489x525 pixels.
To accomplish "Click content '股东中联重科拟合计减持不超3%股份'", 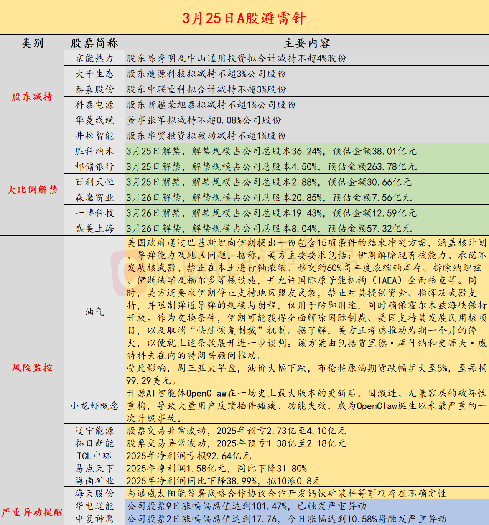I will [x=206, y=89].
